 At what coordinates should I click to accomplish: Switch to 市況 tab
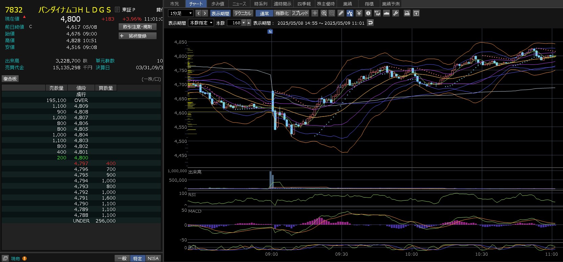tap(174, 4)
